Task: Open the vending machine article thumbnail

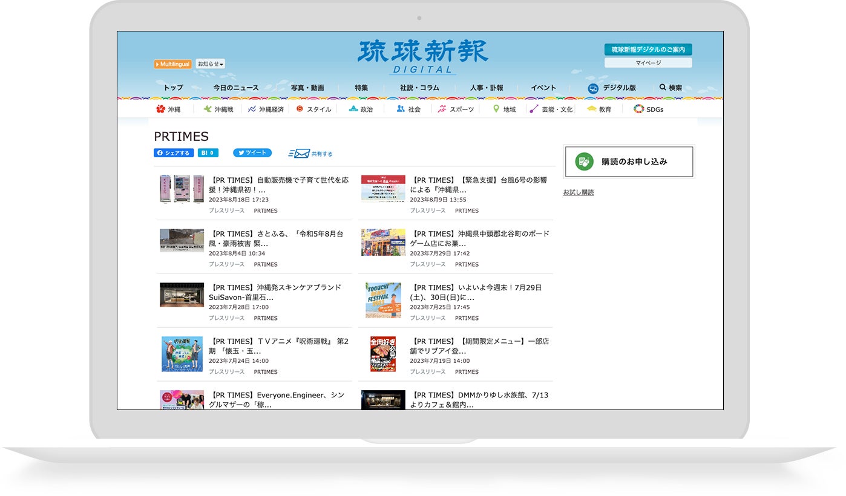Action: pyautogui.click(x=182, y=189)
